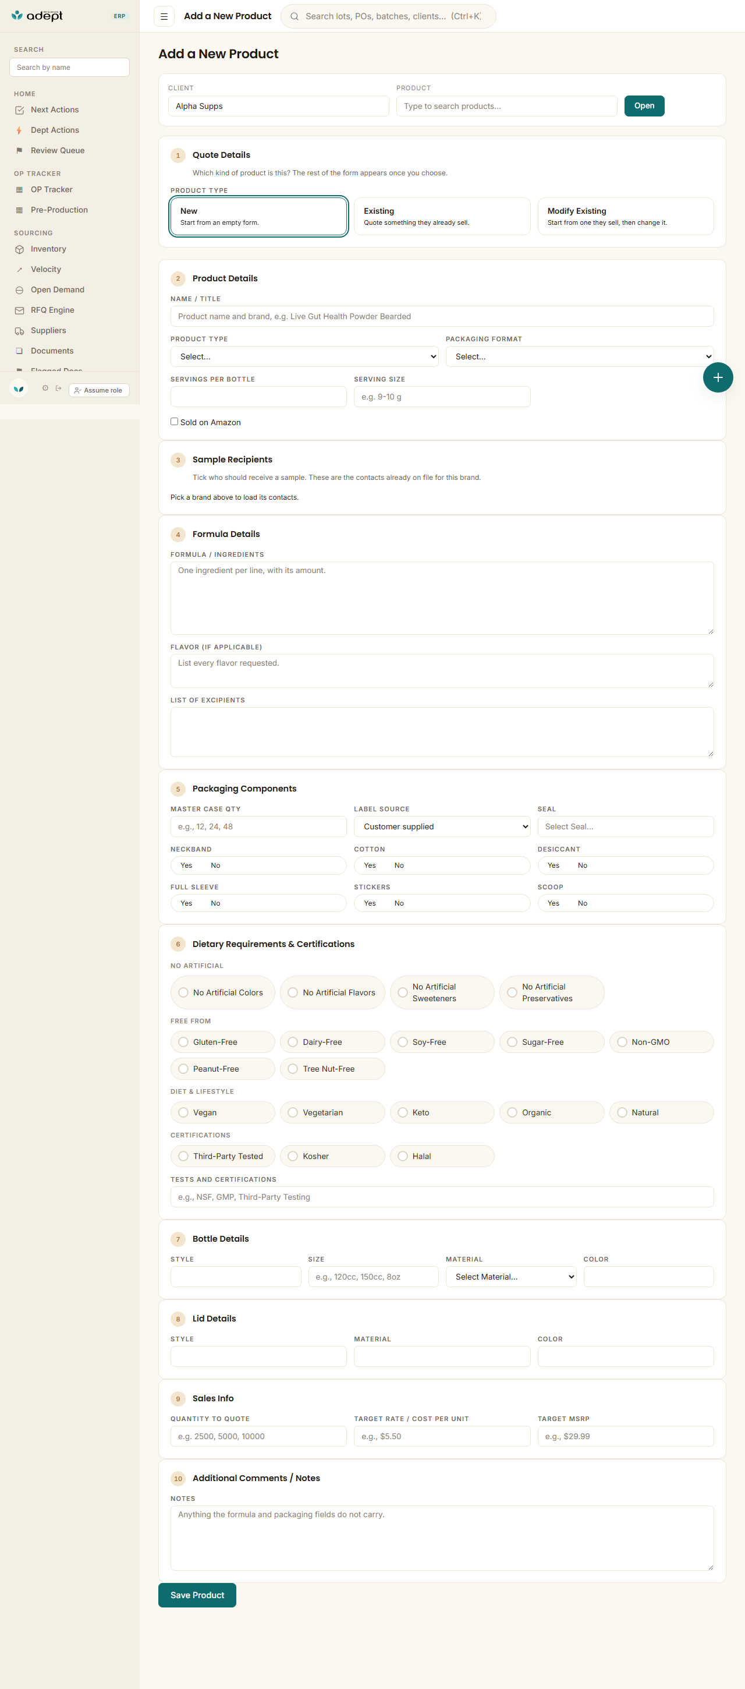Image resolution: width=745 pixels, height=1689 pixels.
Task: Click the Notes text area
Action: click(442, 1538)
